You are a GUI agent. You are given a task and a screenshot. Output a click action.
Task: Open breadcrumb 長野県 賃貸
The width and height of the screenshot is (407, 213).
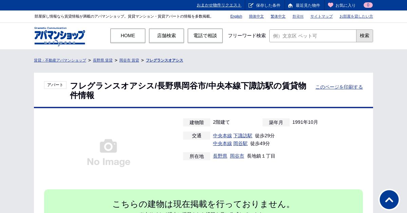pyautogui.click(x=103, y=60)
